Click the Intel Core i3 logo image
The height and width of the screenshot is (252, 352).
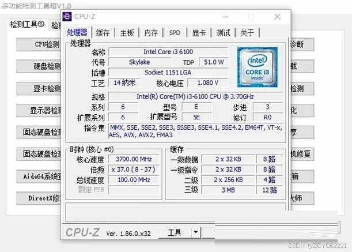(258, 67)
